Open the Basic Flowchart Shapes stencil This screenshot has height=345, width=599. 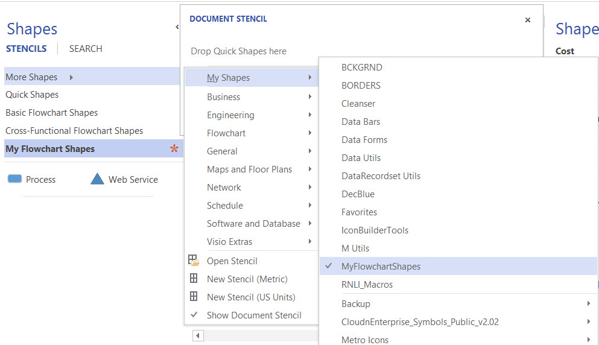pyautogui.click(x=51, y=112)
